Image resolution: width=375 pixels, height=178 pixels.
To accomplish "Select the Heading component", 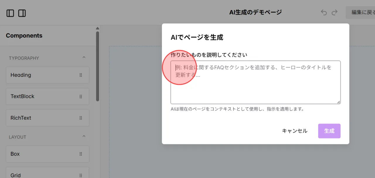I will pos(47,75).
